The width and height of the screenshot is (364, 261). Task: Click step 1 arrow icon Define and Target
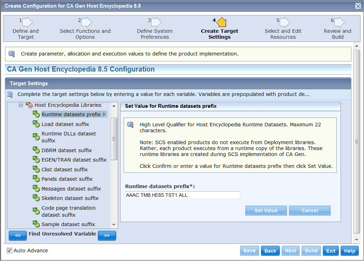(x=27, y=22)
